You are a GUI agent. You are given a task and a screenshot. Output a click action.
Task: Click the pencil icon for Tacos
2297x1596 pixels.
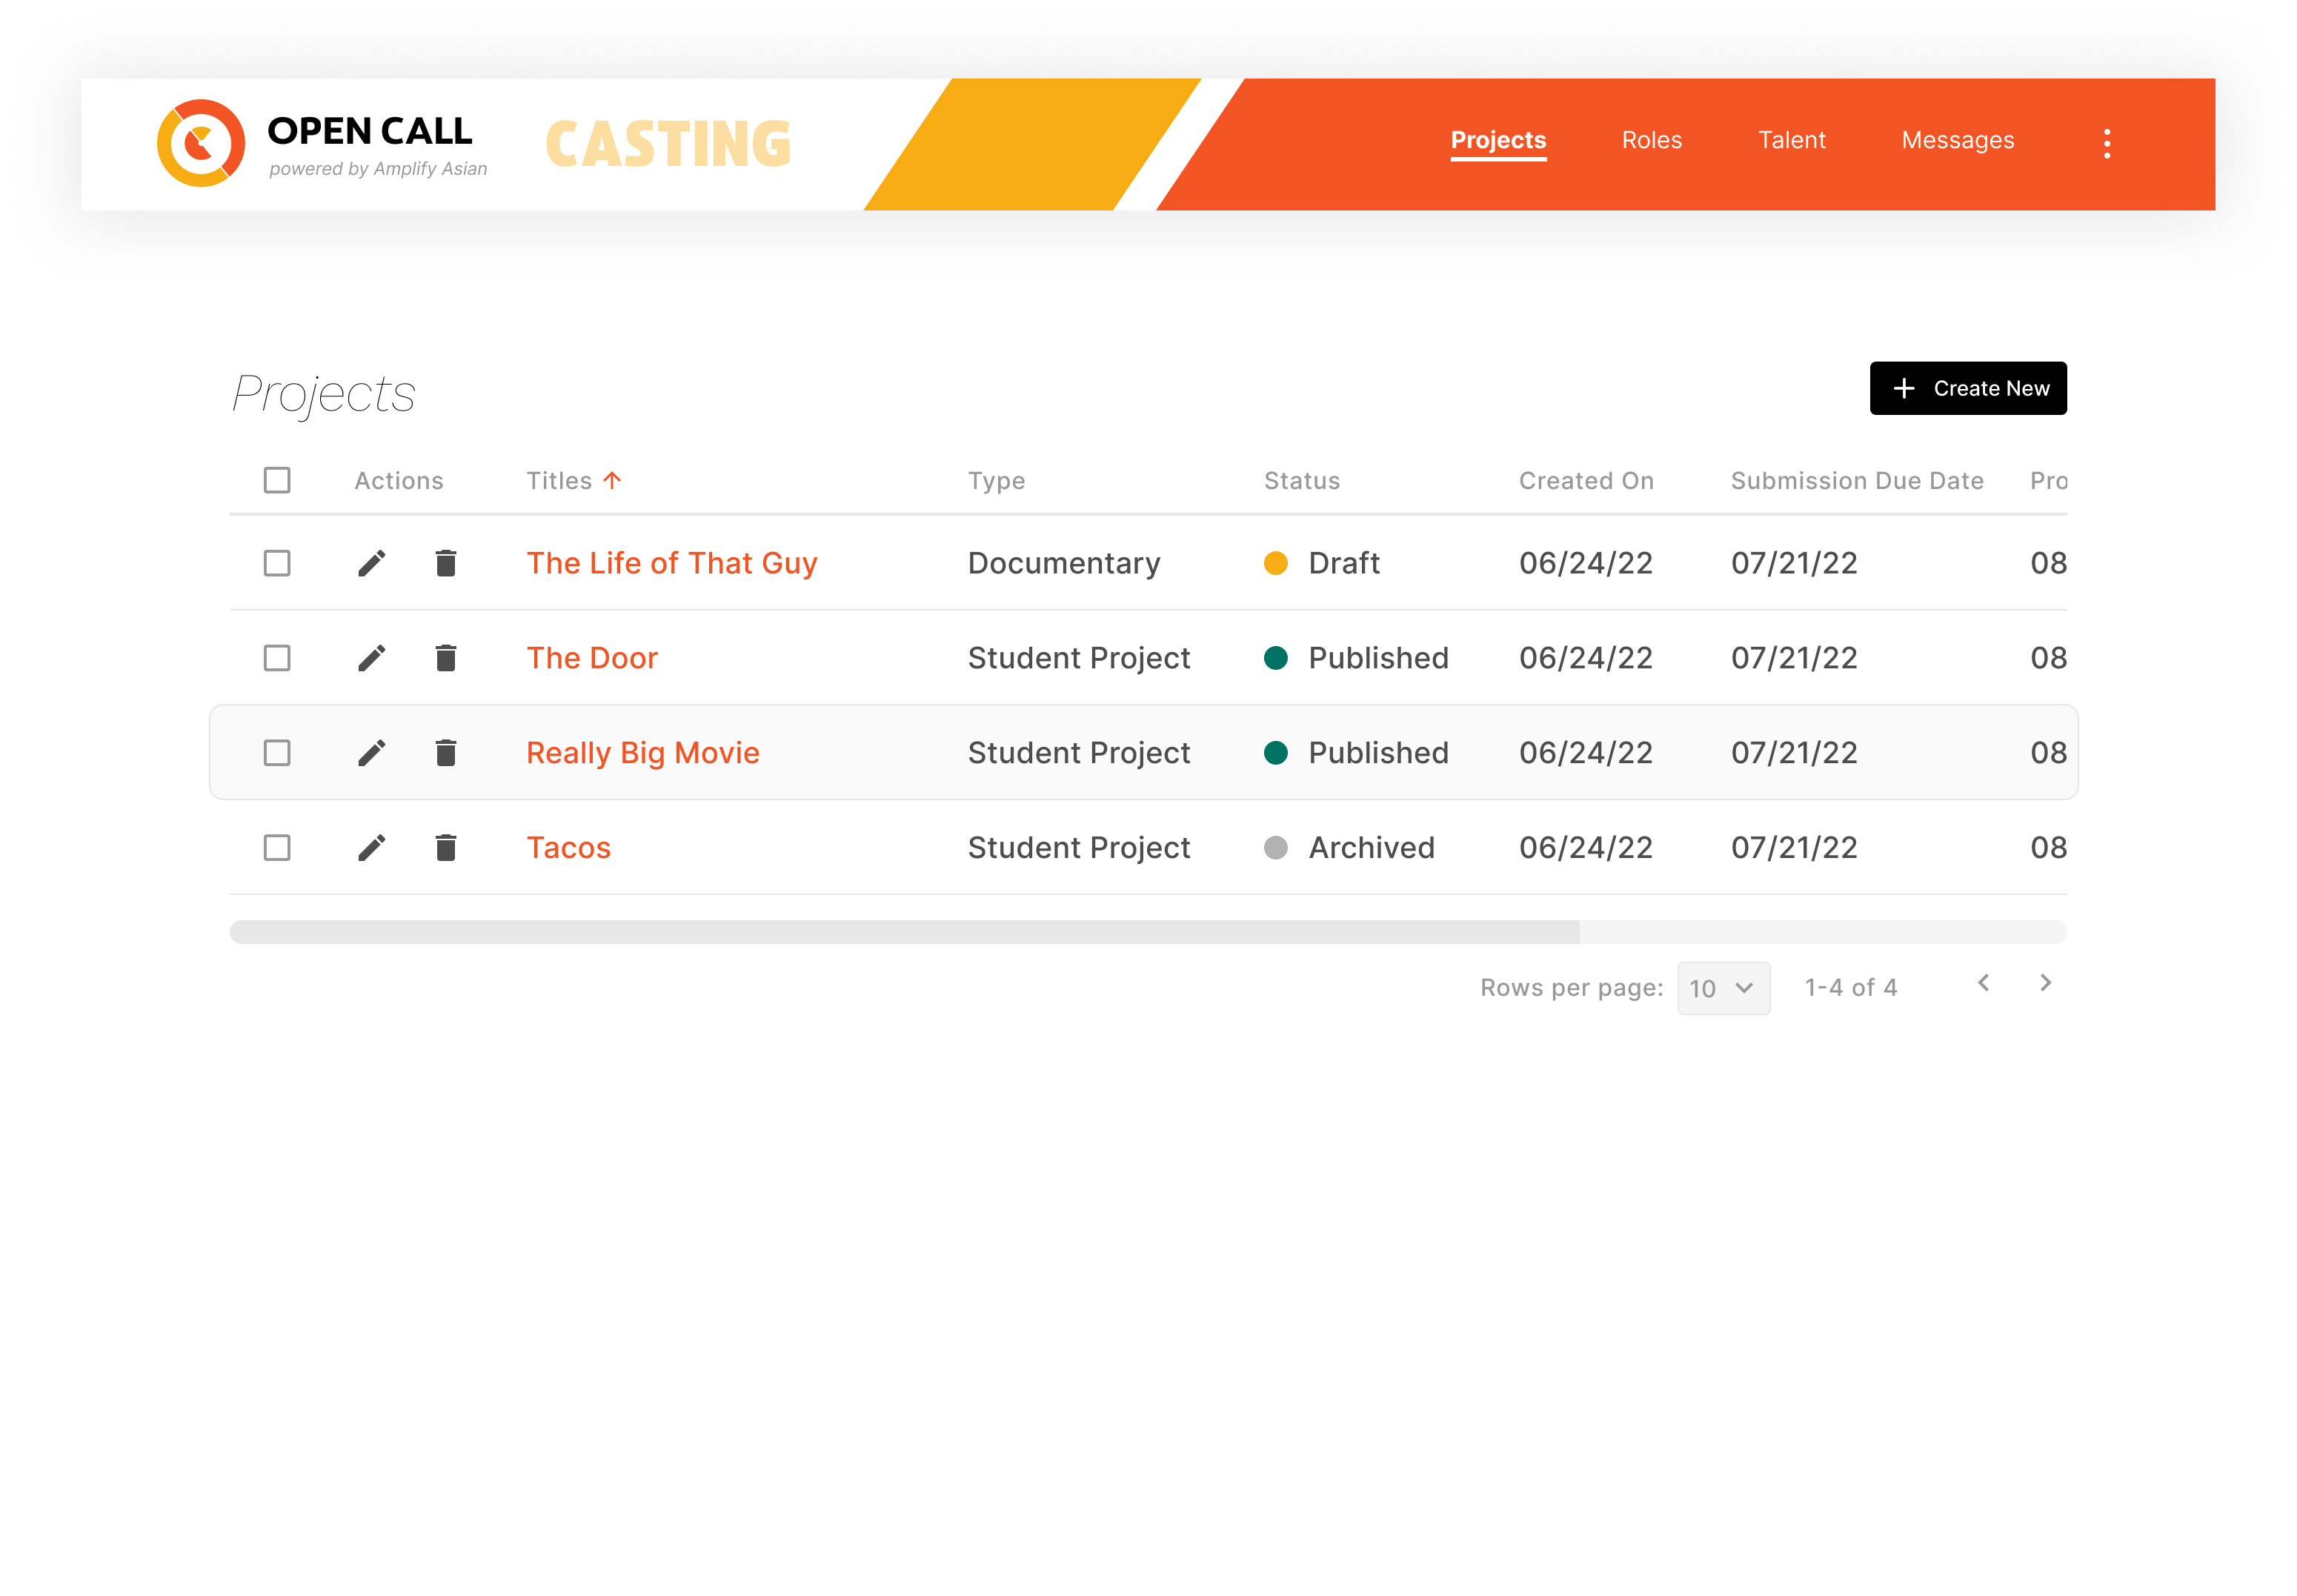[372, 848]
